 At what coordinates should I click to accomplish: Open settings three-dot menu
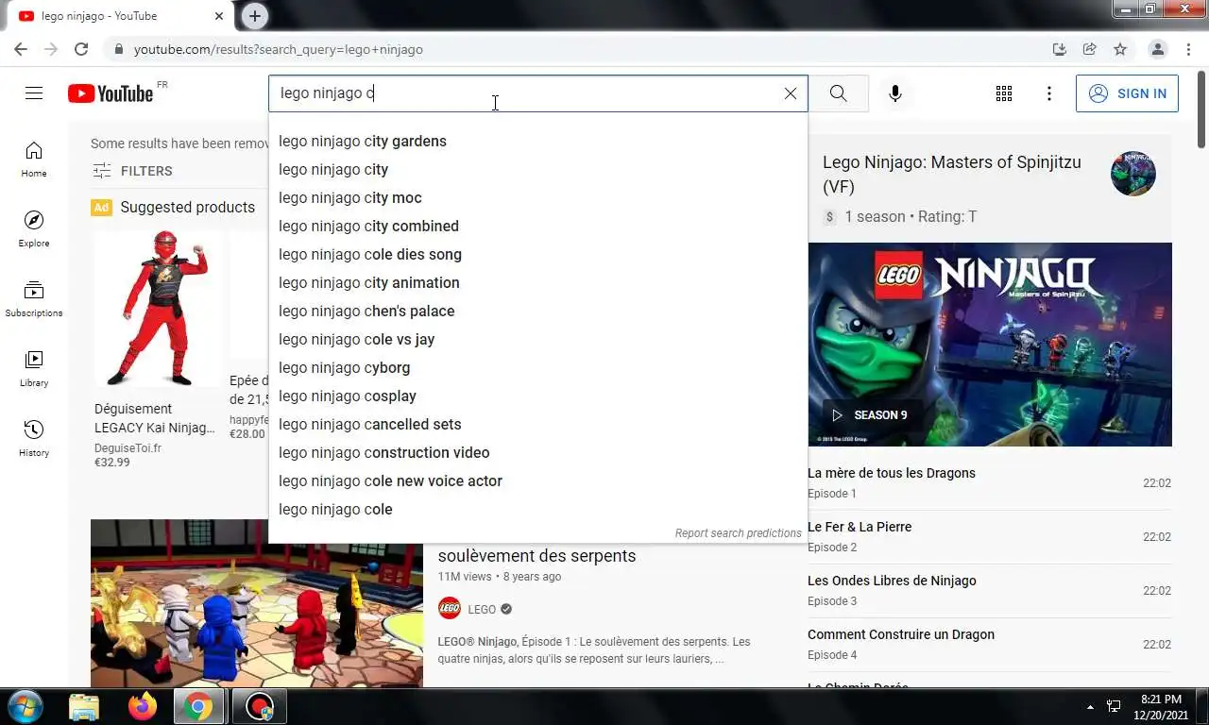tap(1049, 93)
